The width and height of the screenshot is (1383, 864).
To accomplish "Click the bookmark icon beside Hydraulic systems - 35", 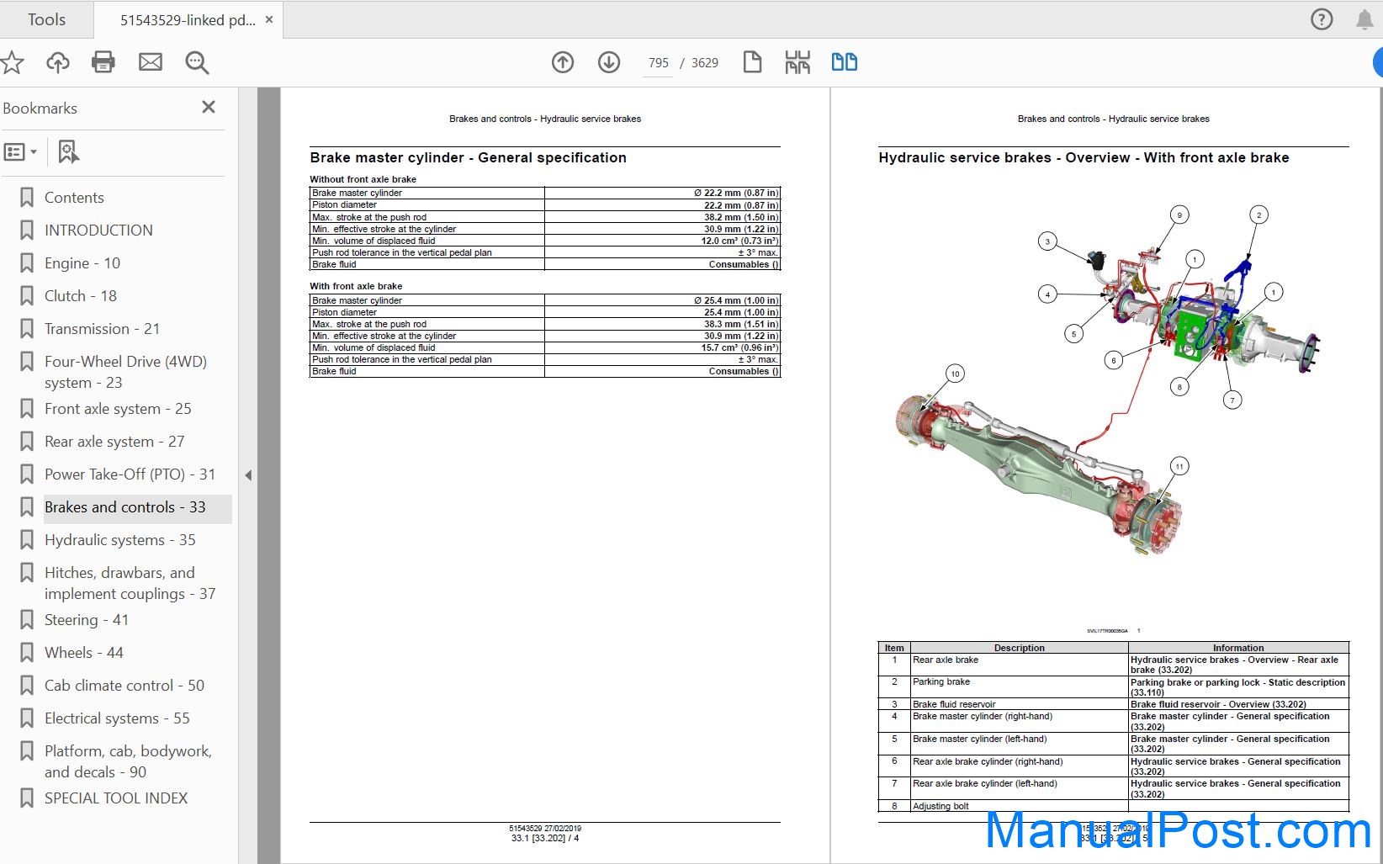I will [x=27, y=540].
